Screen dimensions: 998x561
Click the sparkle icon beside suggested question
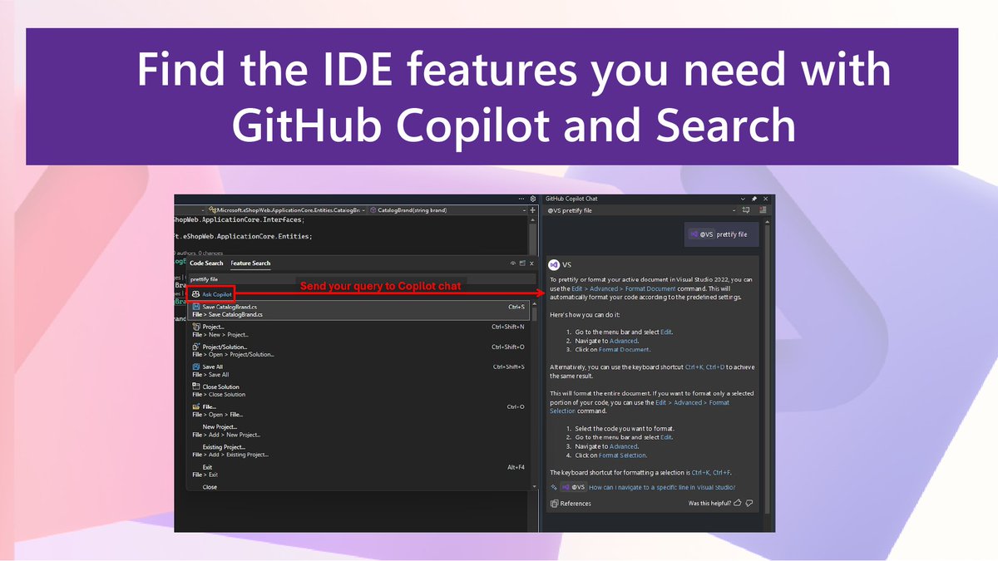coord(554,487)
